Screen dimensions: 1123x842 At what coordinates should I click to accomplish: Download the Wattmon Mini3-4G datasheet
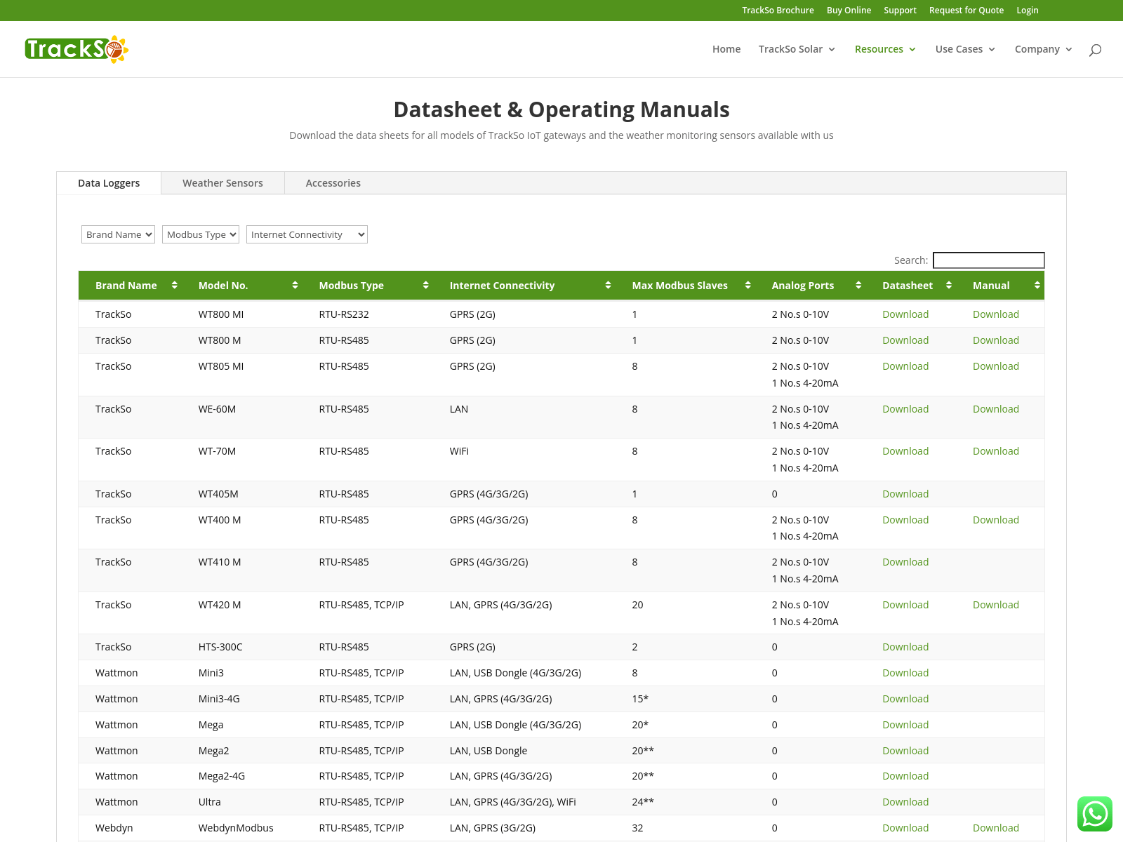click(905, 699)
